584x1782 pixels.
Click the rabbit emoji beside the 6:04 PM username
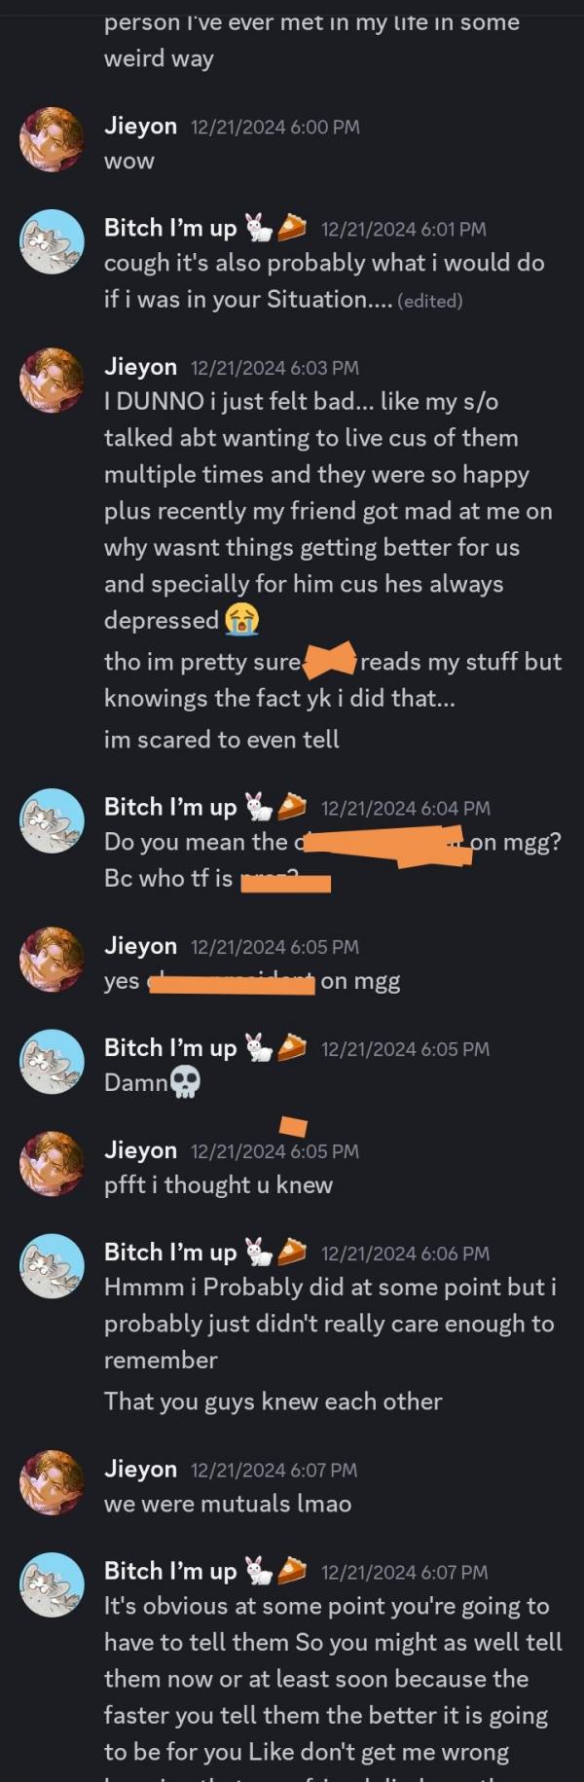[258, 807]
